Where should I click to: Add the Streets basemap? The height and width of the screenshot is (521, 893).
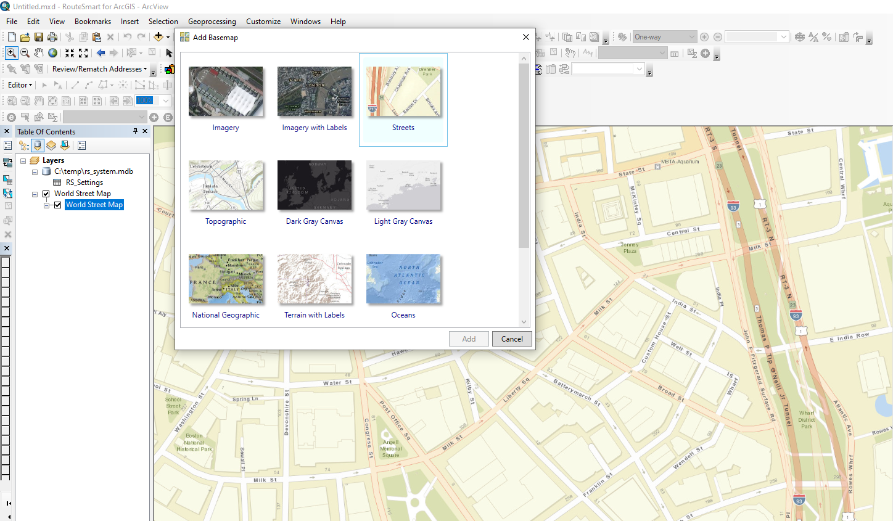coord(469,338)
